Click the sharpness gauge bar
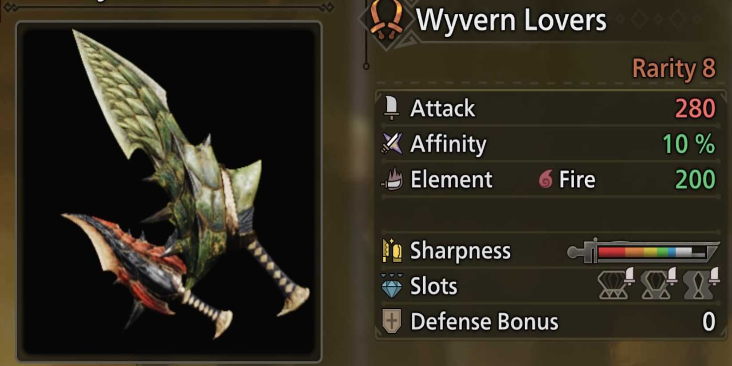Viewport: 732px width, 366px height. point(643,252)
